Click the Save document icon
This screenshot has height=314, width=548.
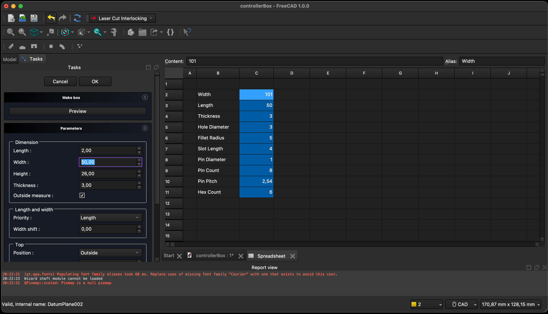tap(34, 18)
